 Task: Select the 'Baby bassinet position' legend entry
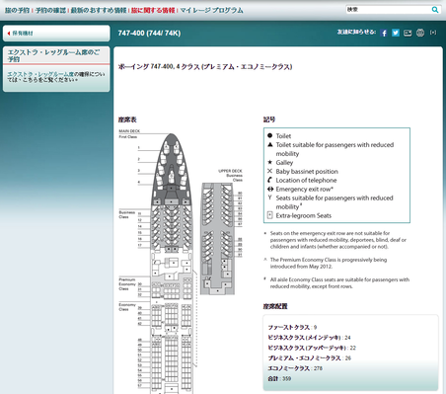click(x=303, y=171)
